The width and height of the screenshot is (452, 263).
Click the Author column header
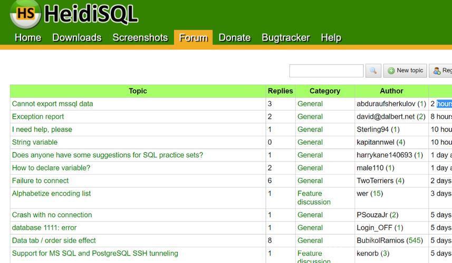[x=391, y=91]
